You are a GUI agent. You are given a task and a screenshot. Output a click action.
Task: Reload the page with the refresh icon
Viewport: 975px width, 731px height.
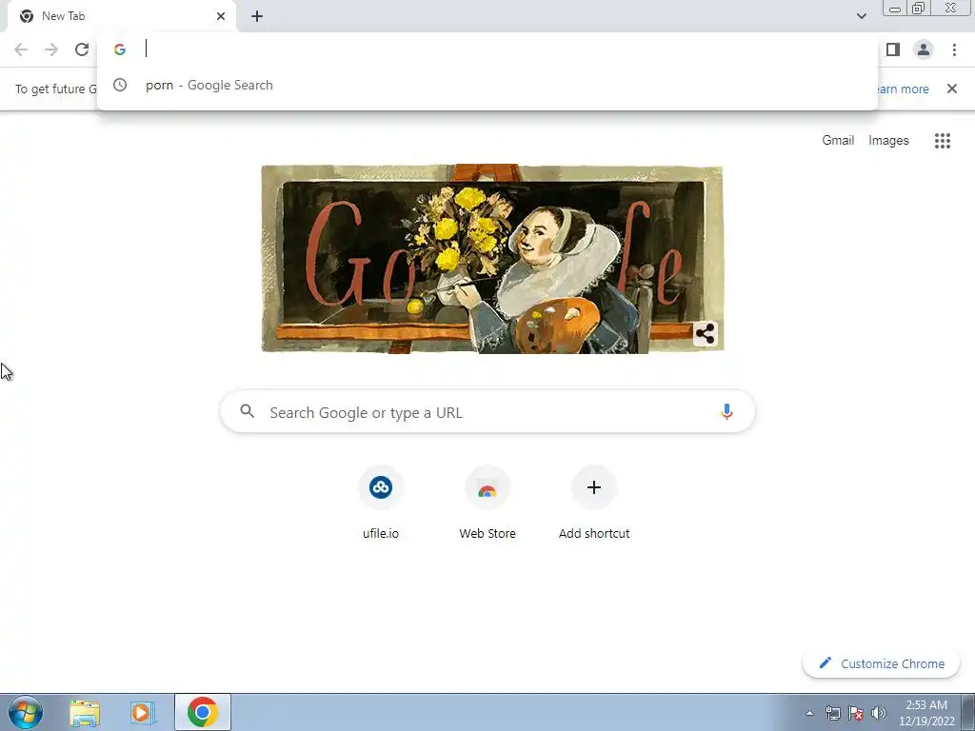click(x=82, y=49)
